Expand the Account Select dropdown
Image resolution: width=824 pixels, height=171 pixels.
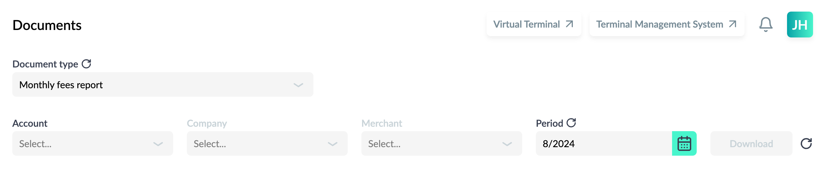(93, 143)
